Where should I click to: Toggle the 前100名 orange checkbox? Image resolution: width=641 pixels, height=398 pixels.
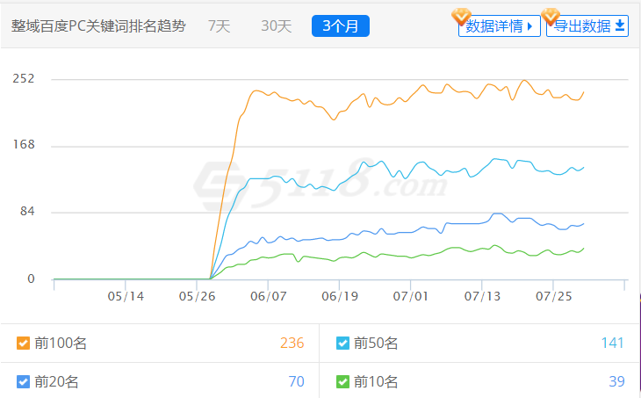(x=24, y=344)
